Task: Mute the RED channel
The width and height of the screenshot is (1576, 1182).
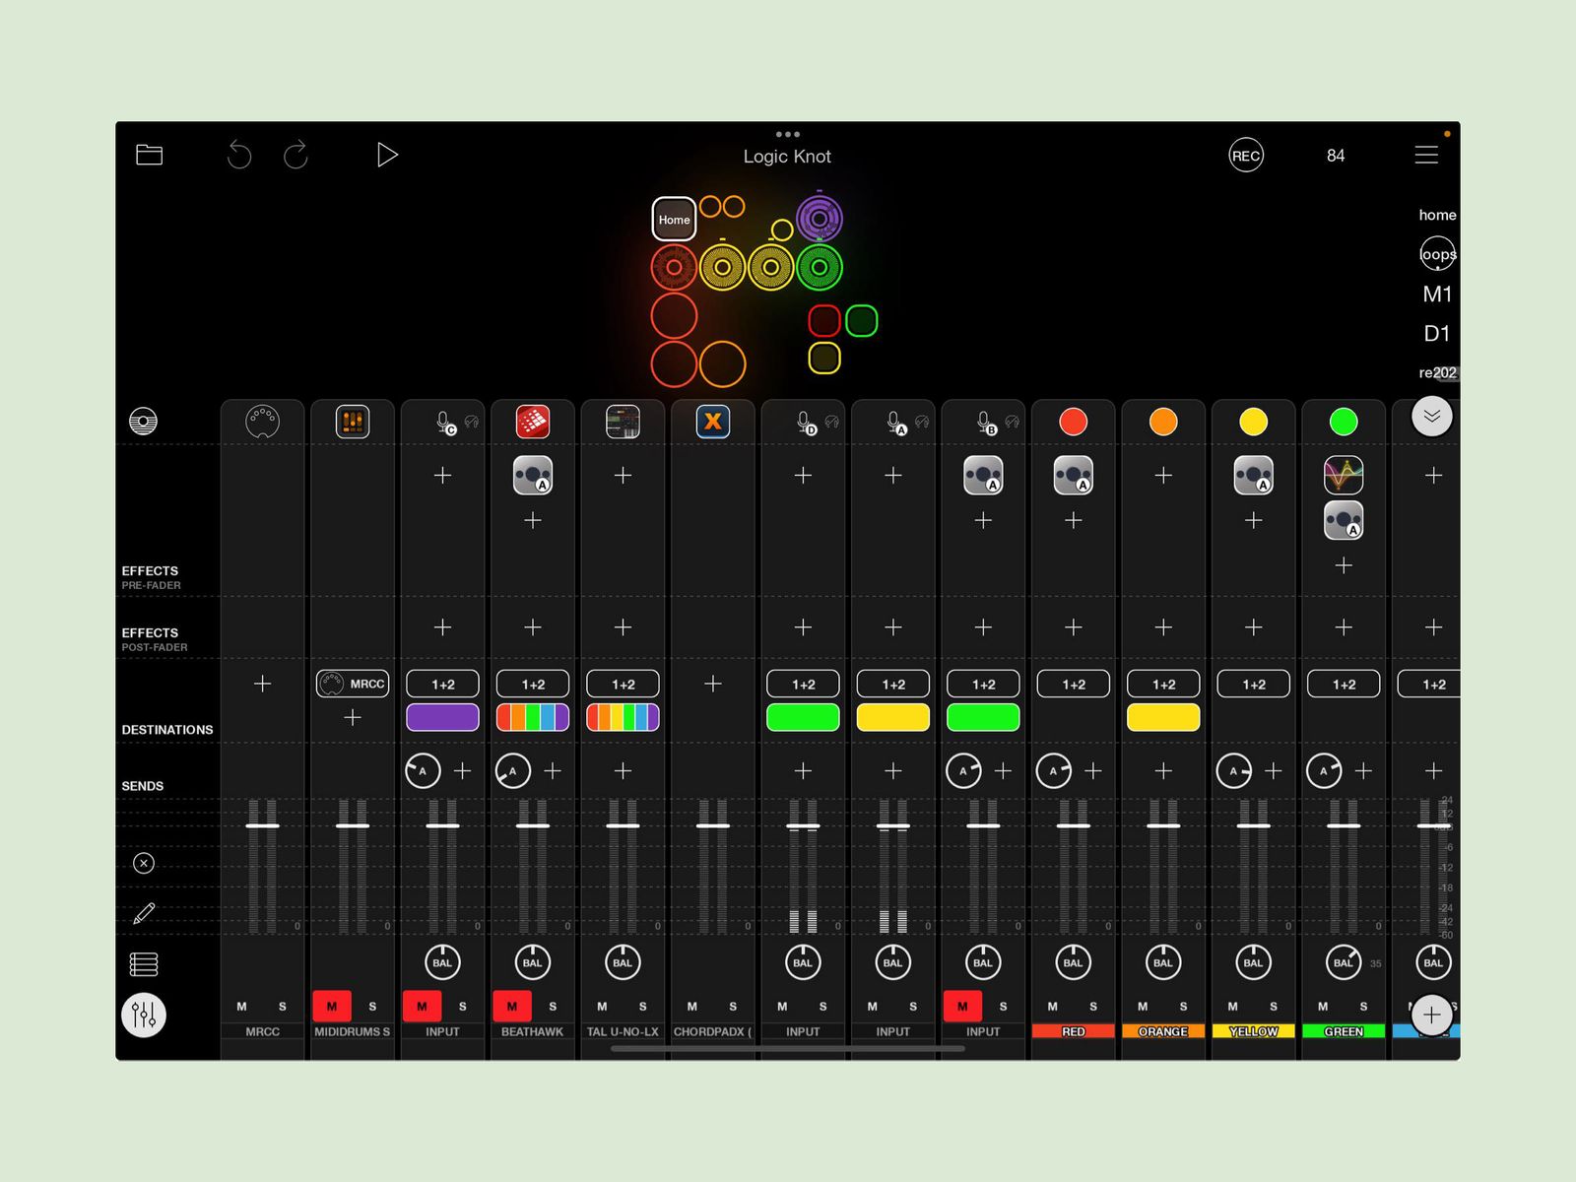Action: pos(1052,1006)
